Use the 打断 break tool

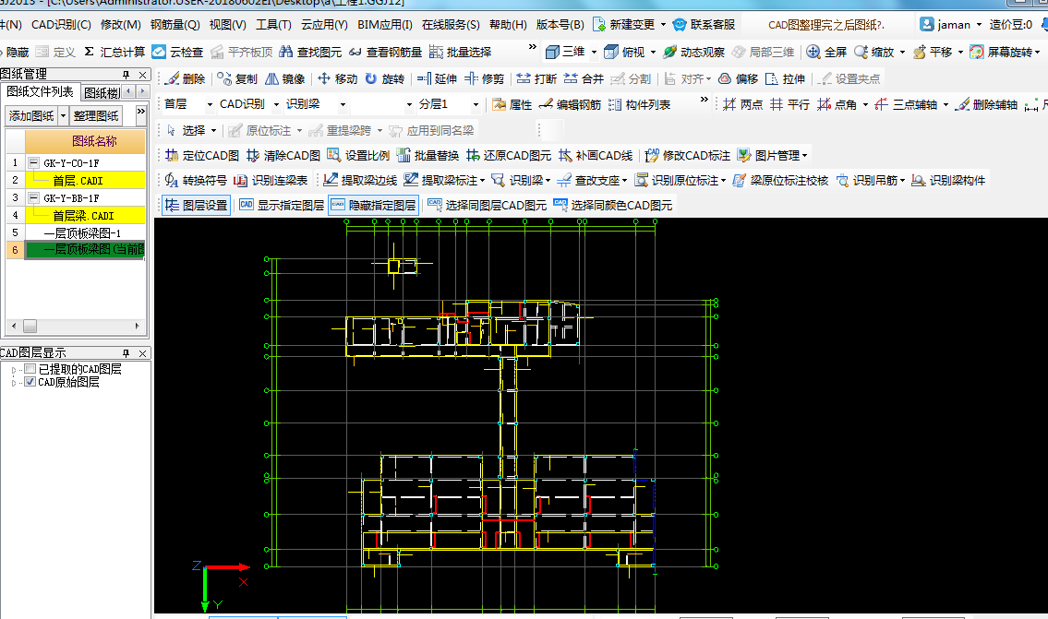point(536,78)
